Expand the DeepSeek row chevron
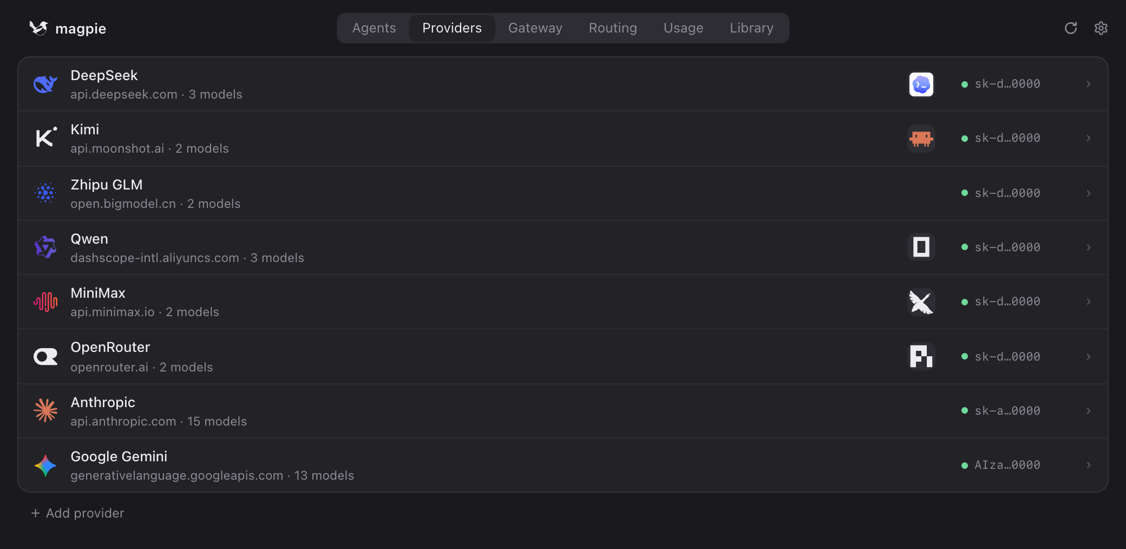The width and height of the screenshot is (1126, 549). coord(1089,84)
